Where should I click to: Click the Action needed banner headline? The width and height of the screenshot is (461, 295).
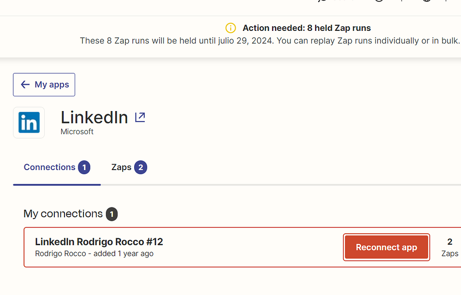click(307, 28)
